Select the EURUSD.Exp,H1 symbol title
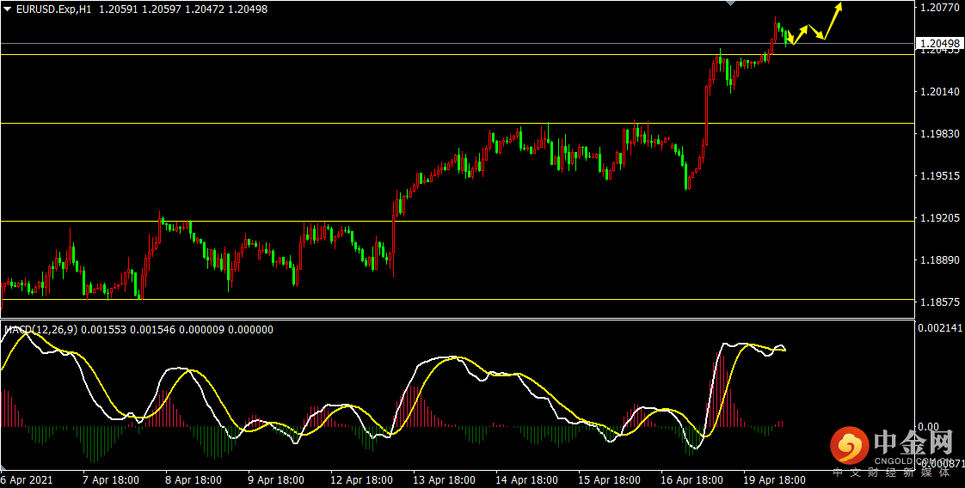 coord(53,9)
